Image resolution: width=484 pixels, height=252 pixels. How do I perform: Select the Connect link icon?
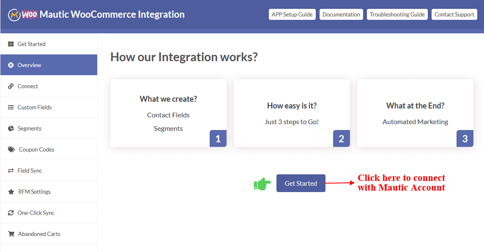[x=10, y=86]
